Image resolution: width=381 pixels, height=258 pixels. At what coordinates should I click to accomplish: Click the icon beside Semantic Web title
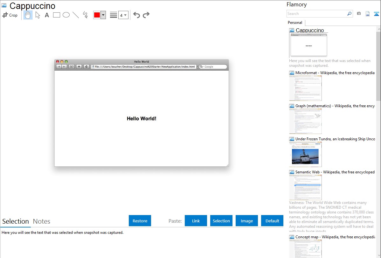tap(292, 172)
